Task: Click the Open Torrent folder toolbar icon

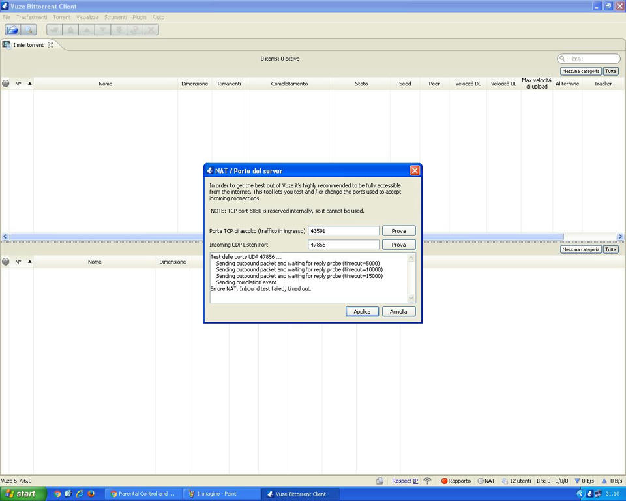Action: pos(12,30)
